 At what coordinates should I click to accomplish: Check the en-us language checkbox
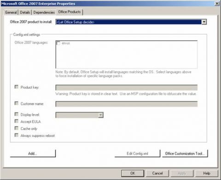click(x=58, y=43)
